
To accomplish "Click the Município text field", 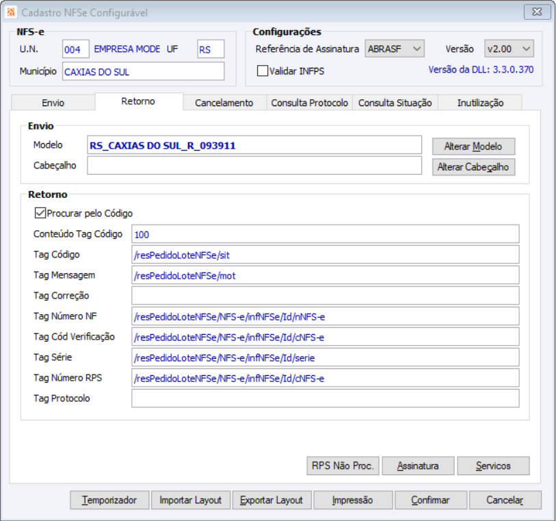I will [x=142, y=71].
